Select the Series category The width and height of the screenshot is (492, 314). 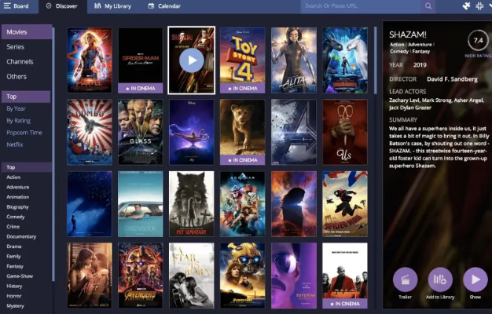coord(16,46)
